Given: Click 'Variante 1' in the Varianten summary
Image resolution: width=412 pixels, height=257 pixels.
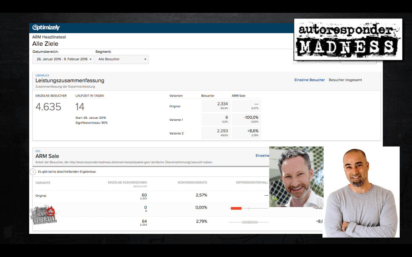Looking at the screenshot, I should pos(176,120).
